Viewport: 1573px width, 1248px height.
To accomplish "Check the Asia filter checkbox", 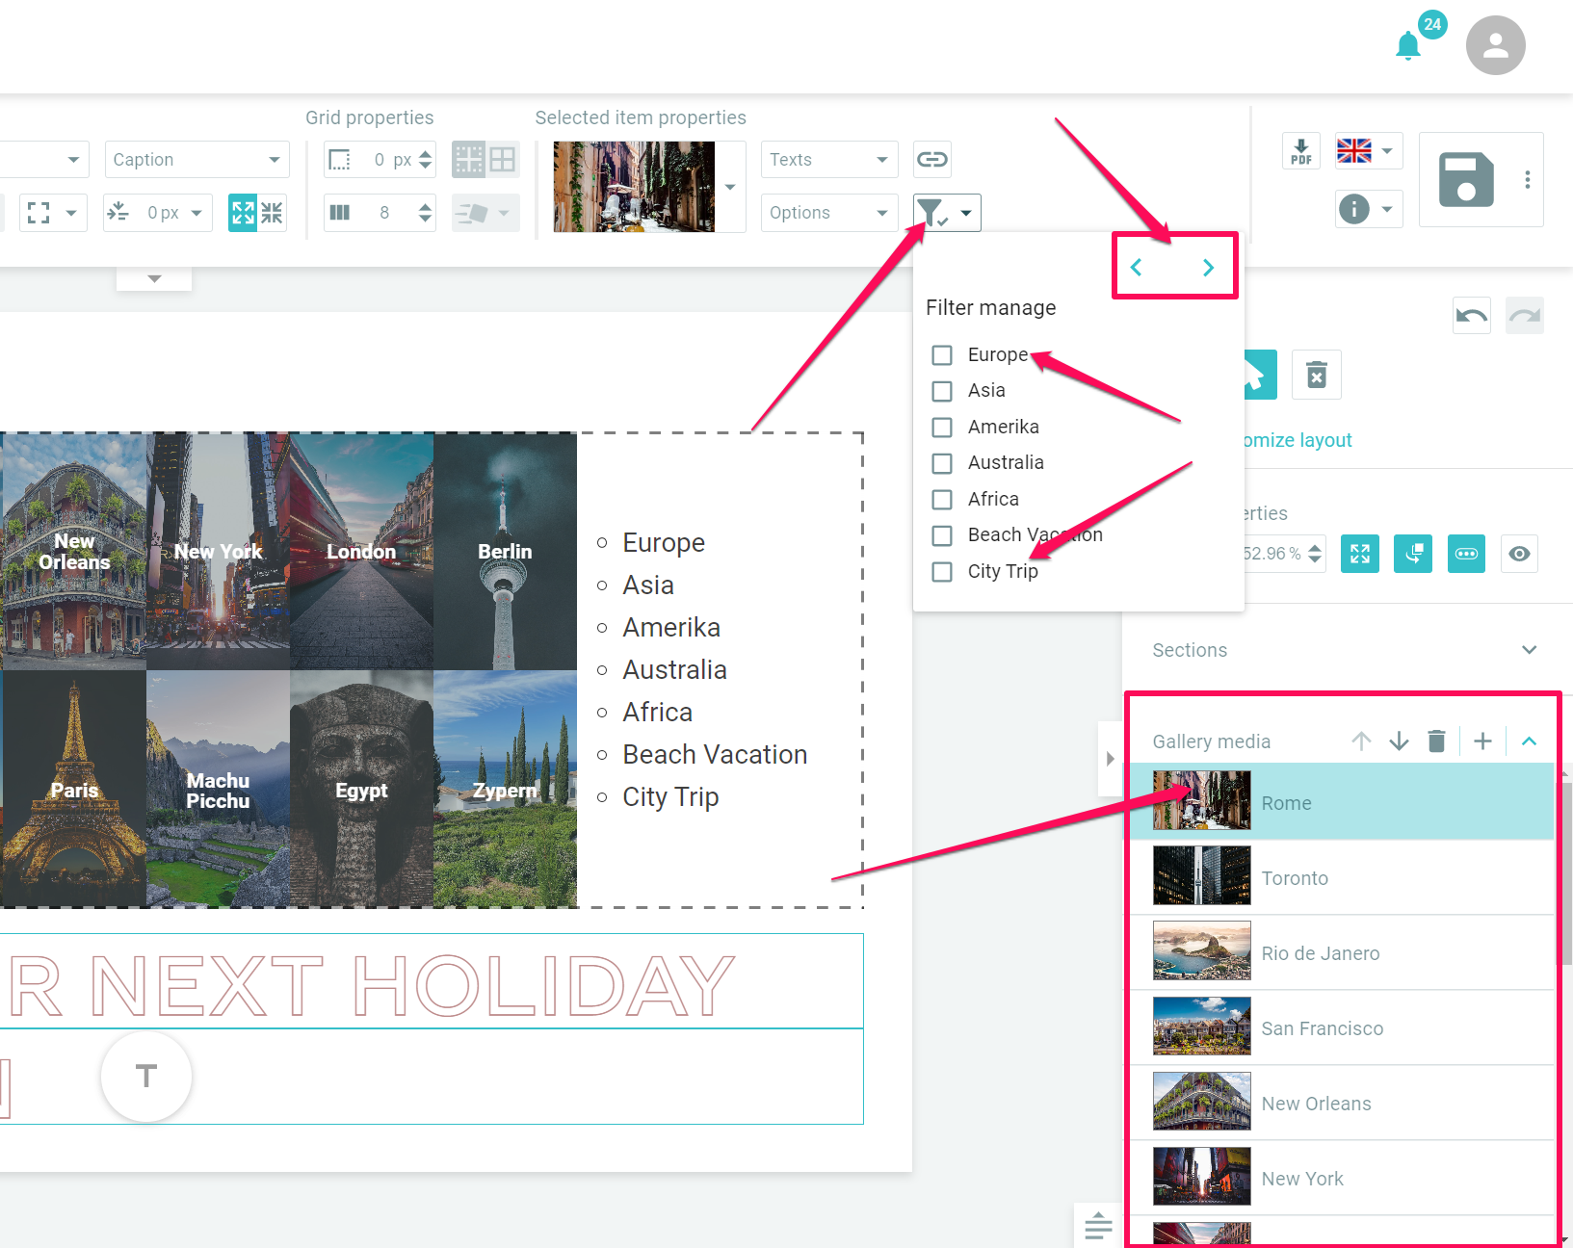I will (x=942, y=391).
